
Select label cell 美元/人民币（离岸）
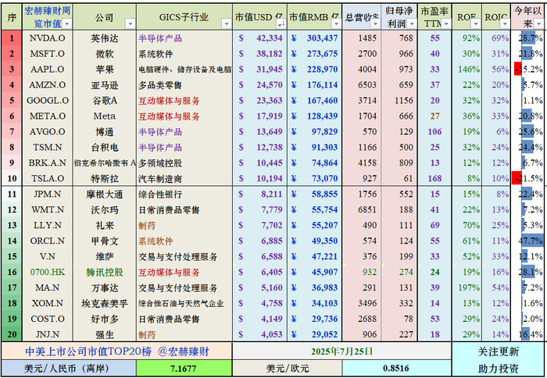69,369
